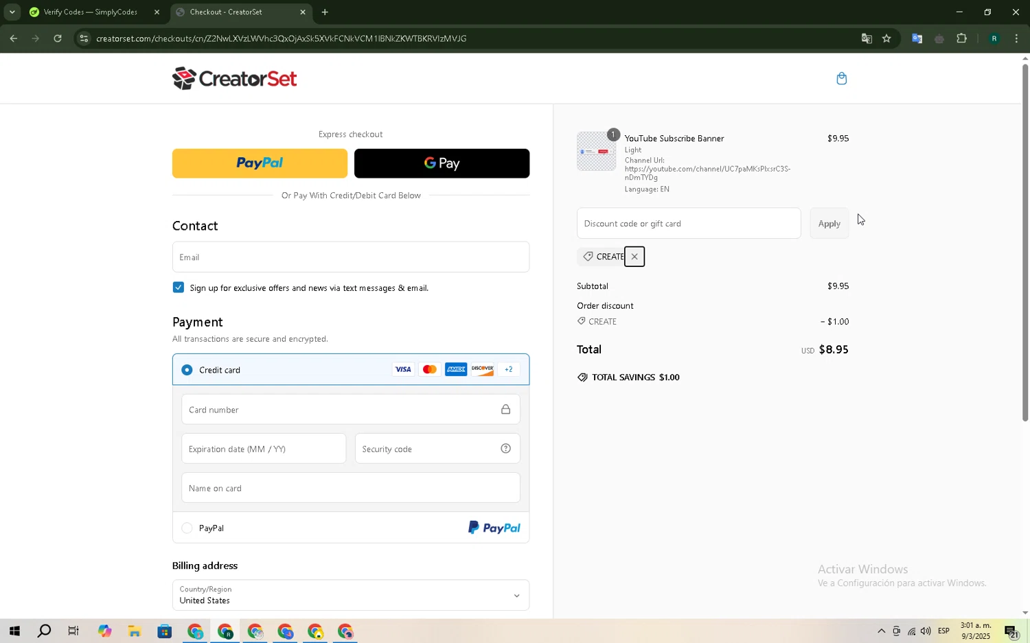This screenshot has height=643, width=1030.
Task: Open Microsoft Store from the taskbar
Action: [x=164, y=631]
